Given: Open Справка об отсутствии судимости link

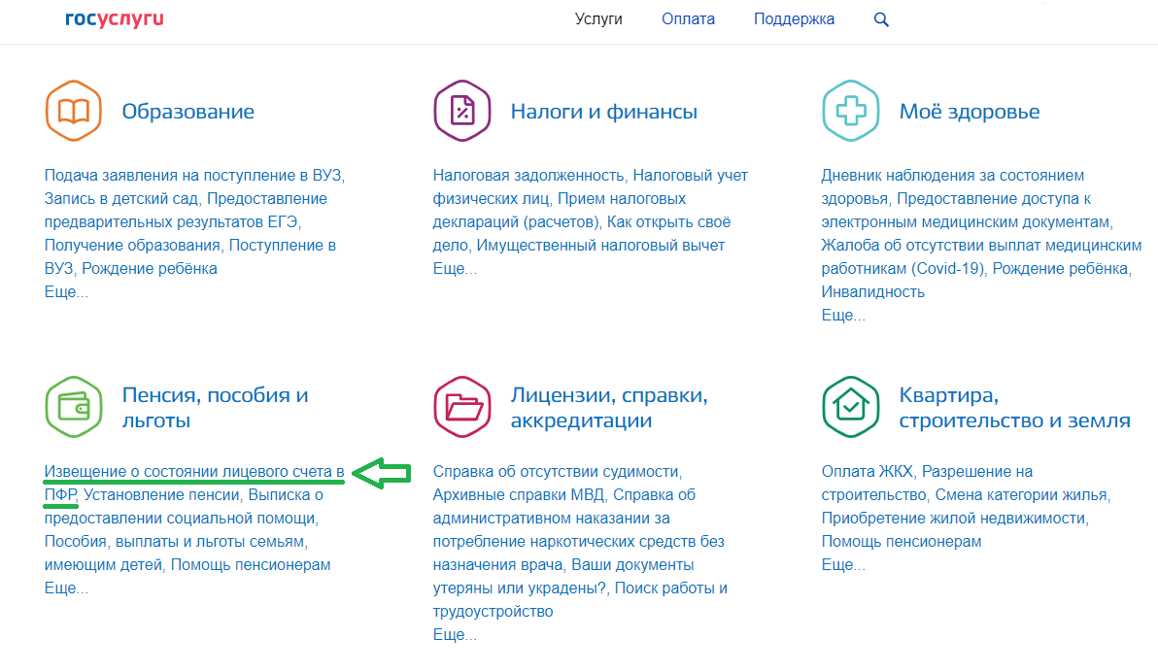Looking at the screenshot, I should pyautogui.click(x=556, y=472).
